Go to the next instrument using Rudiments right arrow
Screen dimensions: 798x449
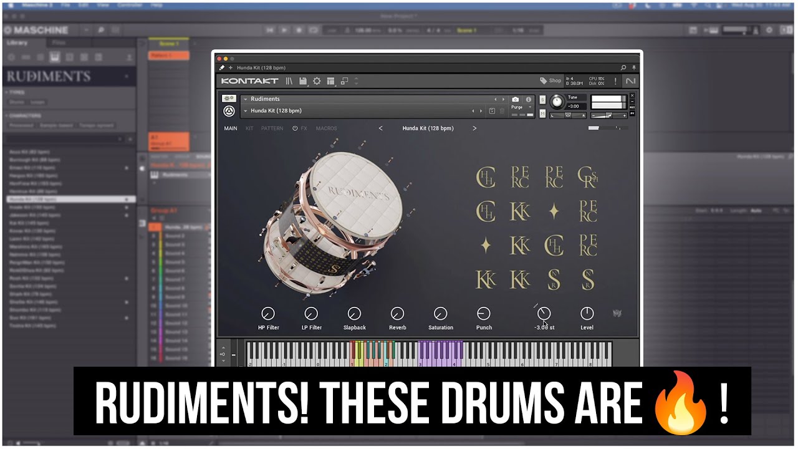pyautogui.click(x=504, y=99)
